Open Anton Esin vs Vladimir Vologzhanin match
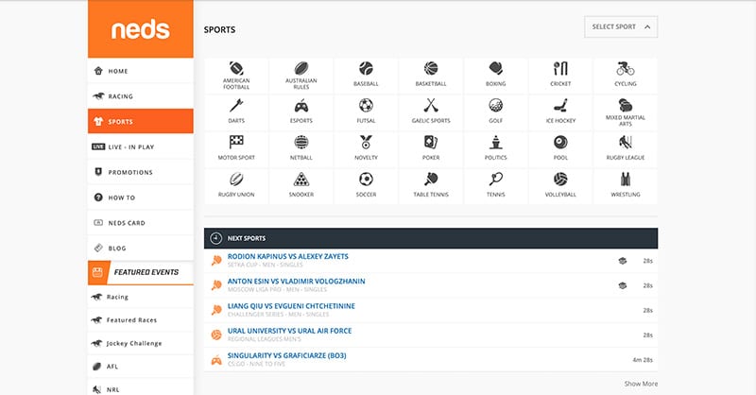Viewport: 756px width, 395px height. pyautogui.click(x=296, y=282)
